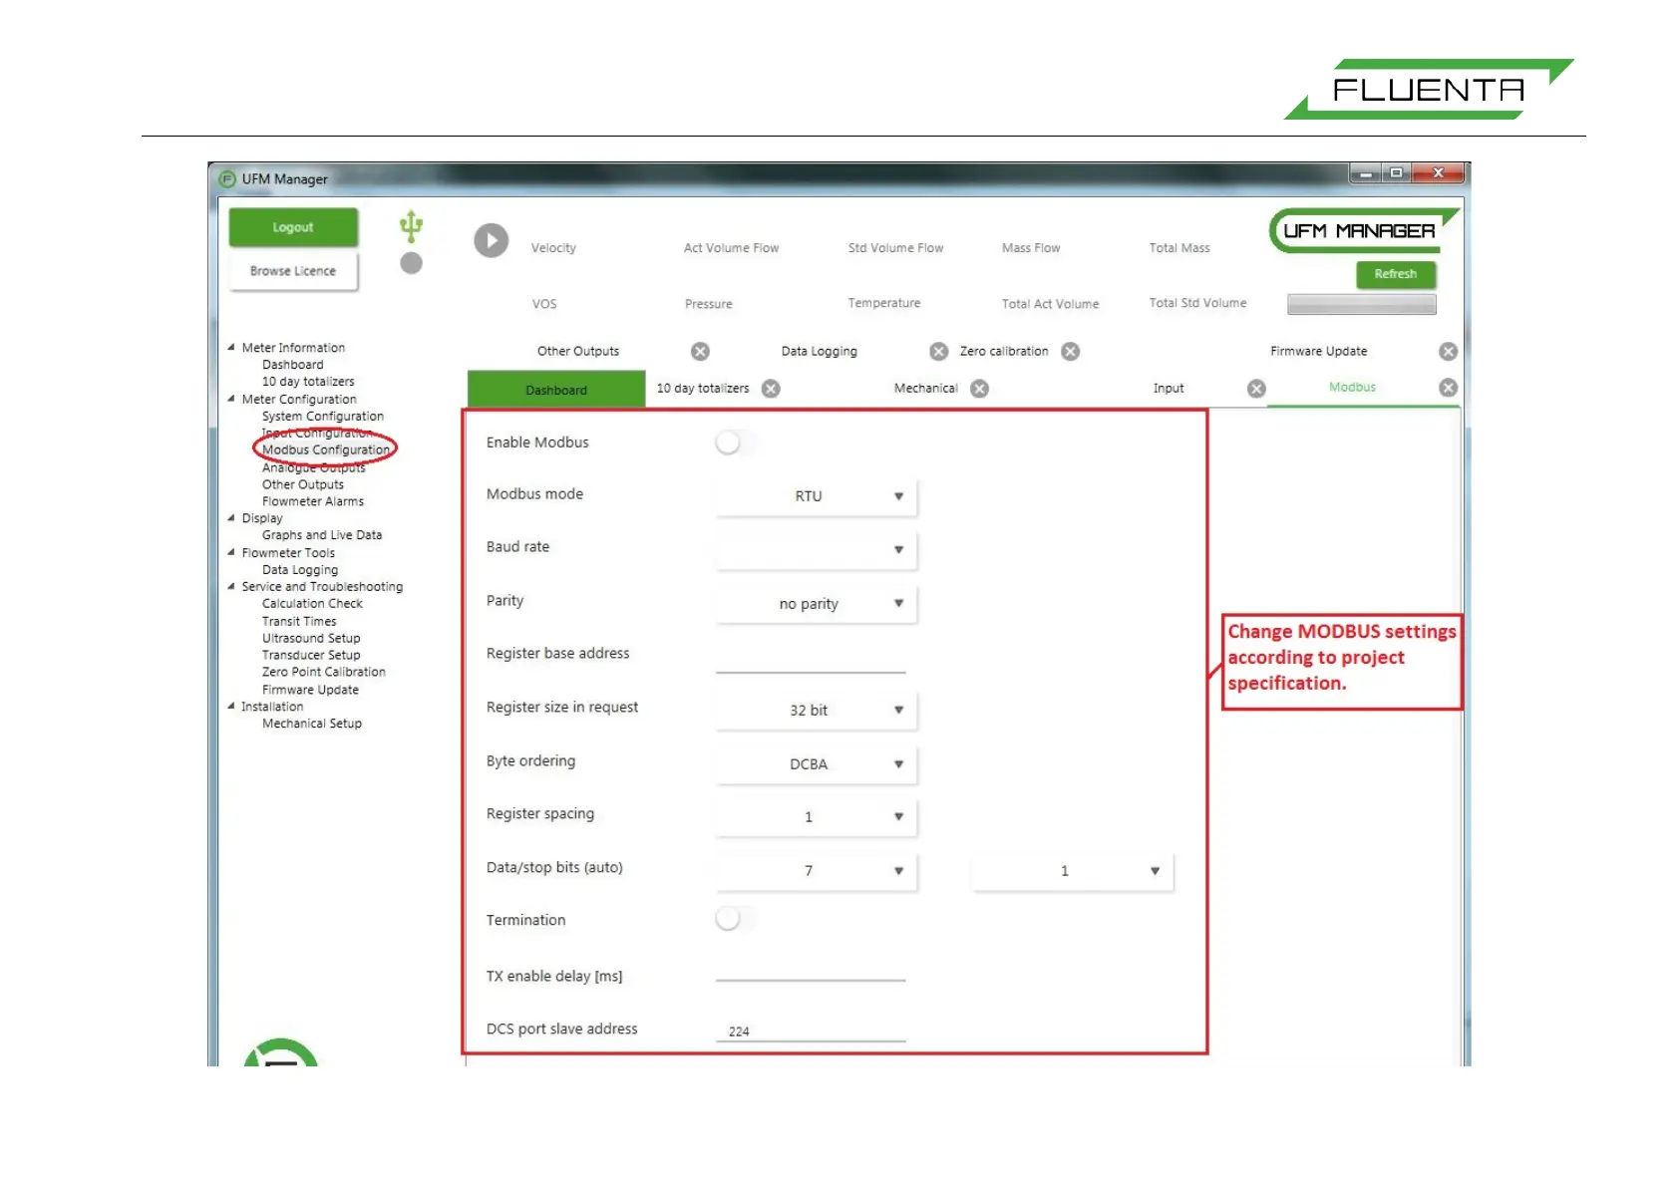Viewport: 1679px width, 1187px height.
Task: Open the Modbus mode dropdown showing RTU
Action: point(816,496)
